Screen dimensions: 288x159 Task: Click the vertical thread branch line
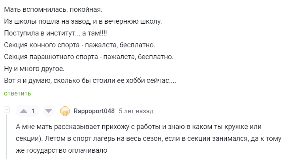point(7,137)
